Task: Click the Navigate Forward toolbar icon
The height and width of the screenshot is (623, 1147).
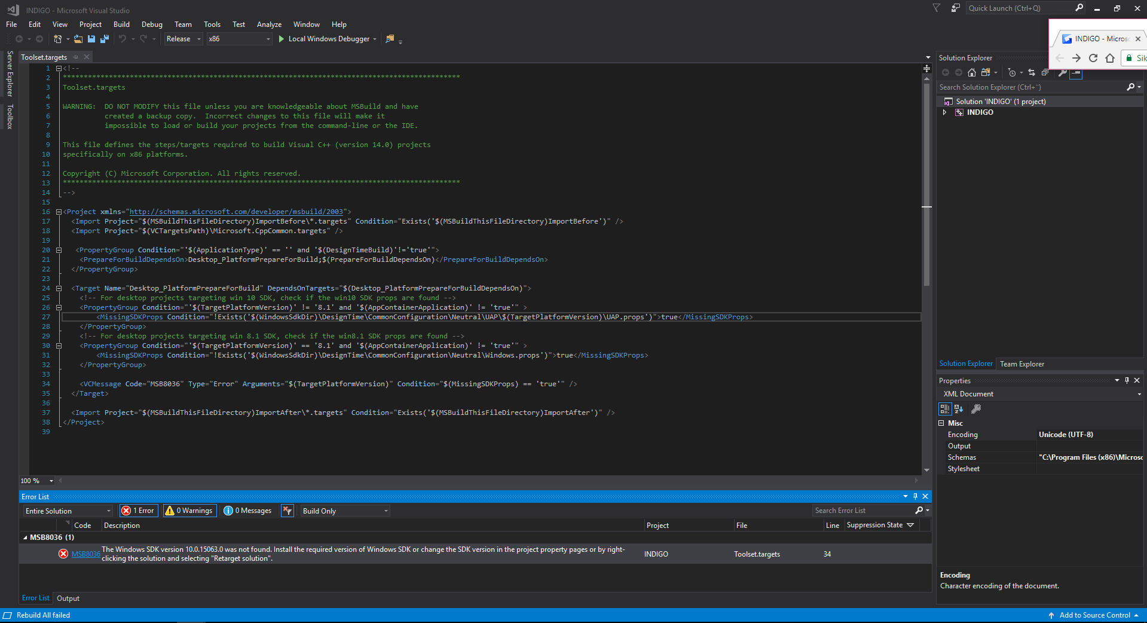Action: [x=39, y=39]
